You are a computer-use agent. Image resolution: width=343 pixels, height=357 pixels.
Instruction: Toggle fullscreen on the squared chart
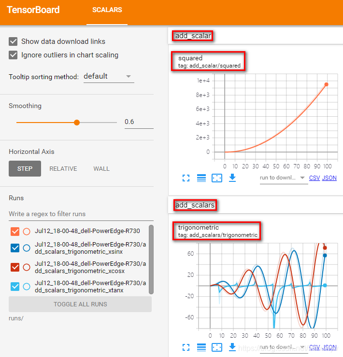coord(186,178)
